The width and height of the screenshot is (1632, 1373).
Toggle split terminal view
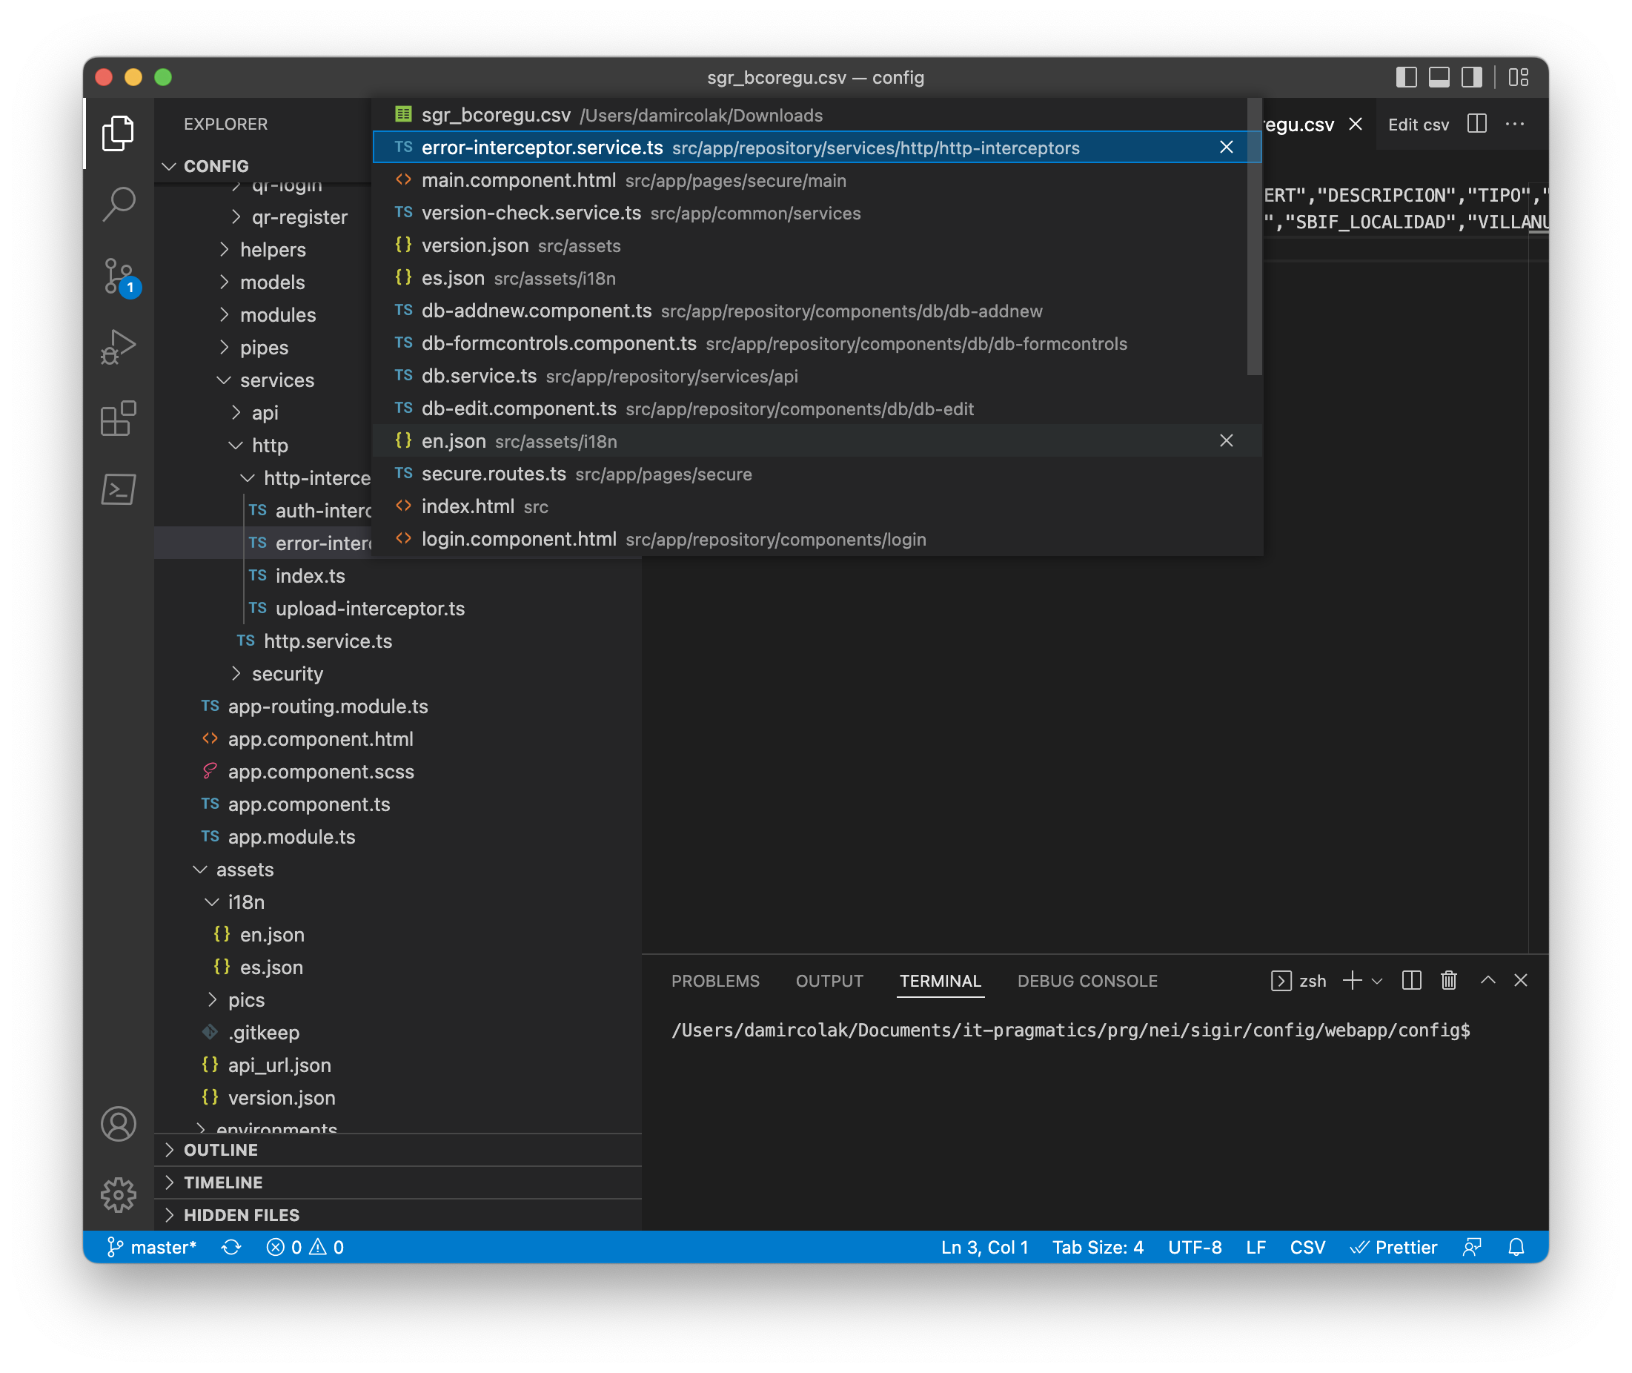(x=1410, y=980)
